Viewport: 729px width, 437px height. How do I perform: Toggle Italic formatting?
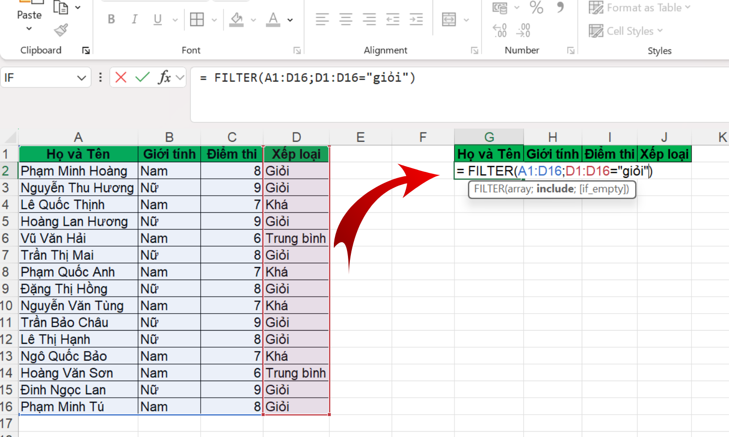click(134, 19)
